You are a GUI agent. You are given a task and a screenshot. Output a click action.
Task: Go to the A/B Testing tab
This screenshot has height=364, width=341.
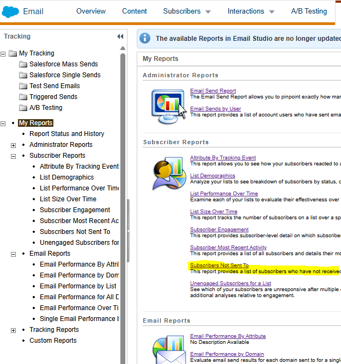click(x=309, y=11)
